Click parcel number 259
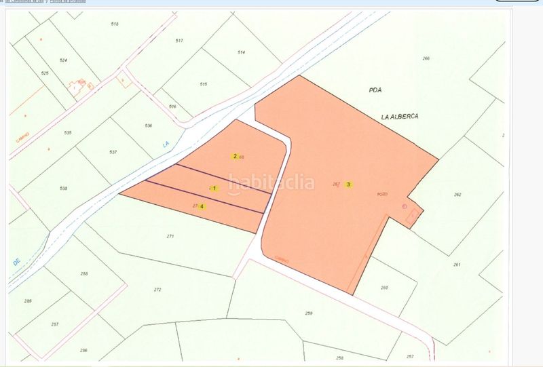This screenshot has height=367, width=543. (309, 313)
